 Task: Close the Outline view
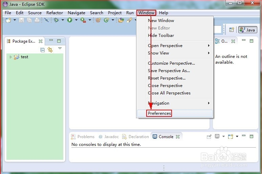click(x=233, y=41)
